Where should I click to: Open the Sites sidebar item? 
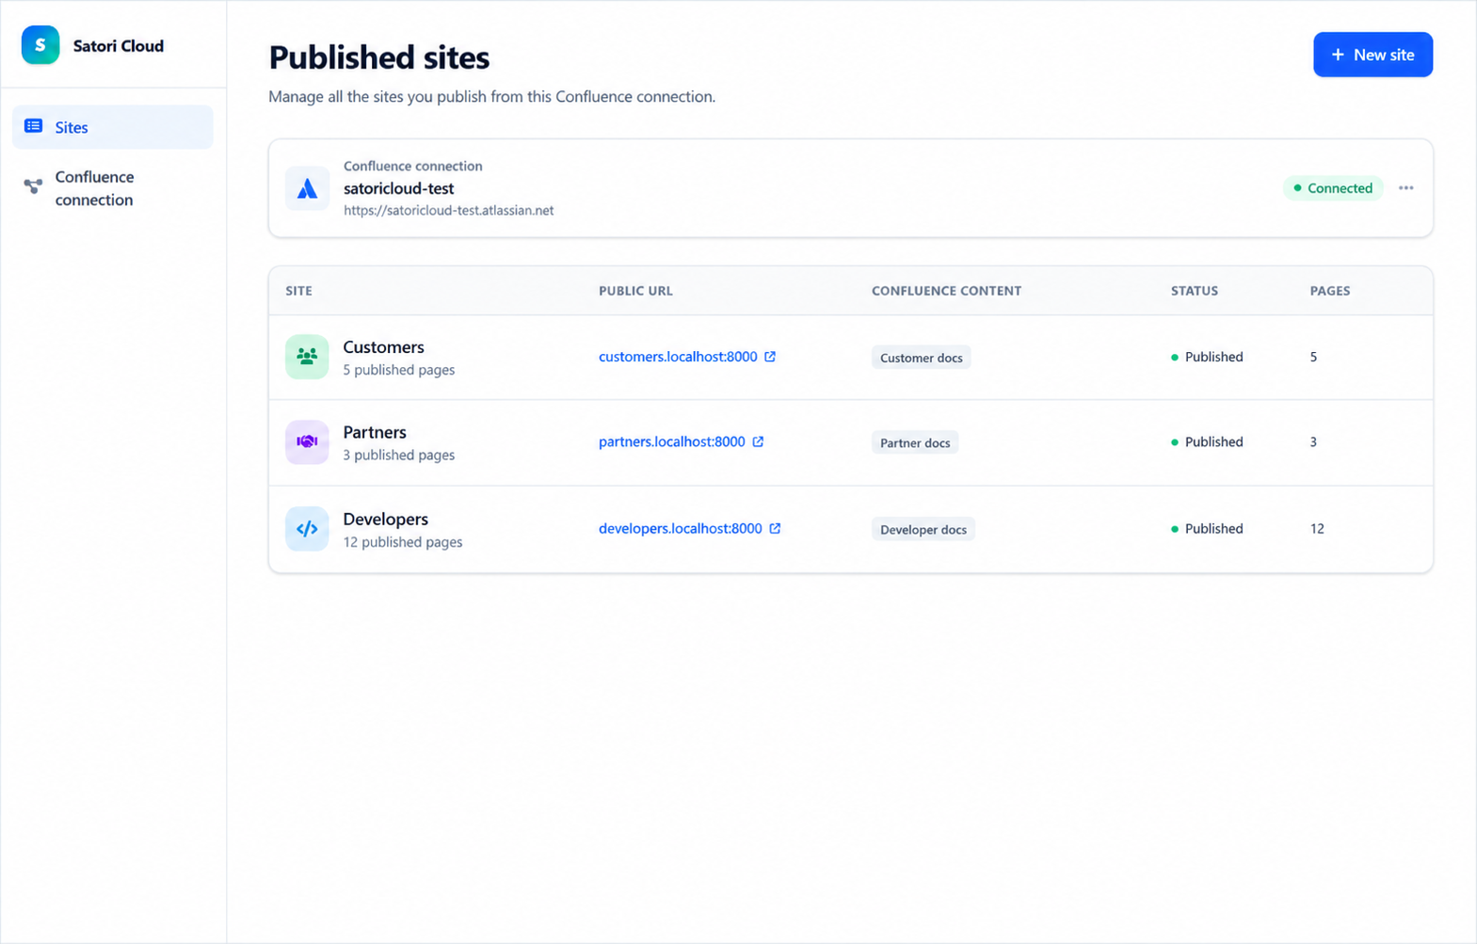[x=113, y=127]
